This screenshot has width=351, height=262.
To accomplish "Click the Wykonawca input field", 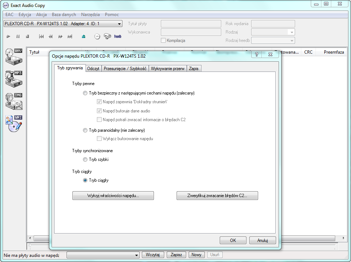I will [x=191, y=32].
